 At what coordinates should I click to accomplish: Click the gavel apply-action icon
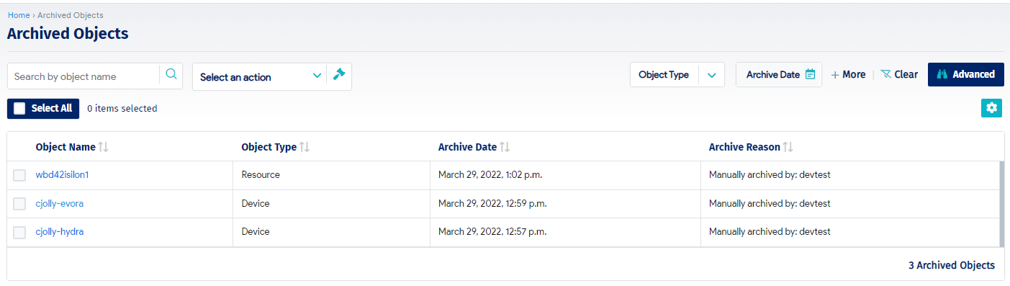tap(339, 74)
